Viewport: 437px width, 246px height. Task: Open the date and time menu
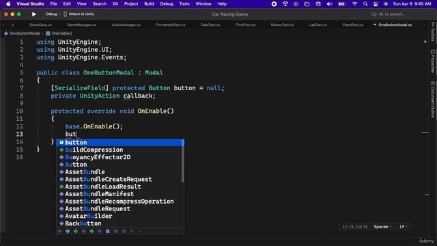click(412, 4)
